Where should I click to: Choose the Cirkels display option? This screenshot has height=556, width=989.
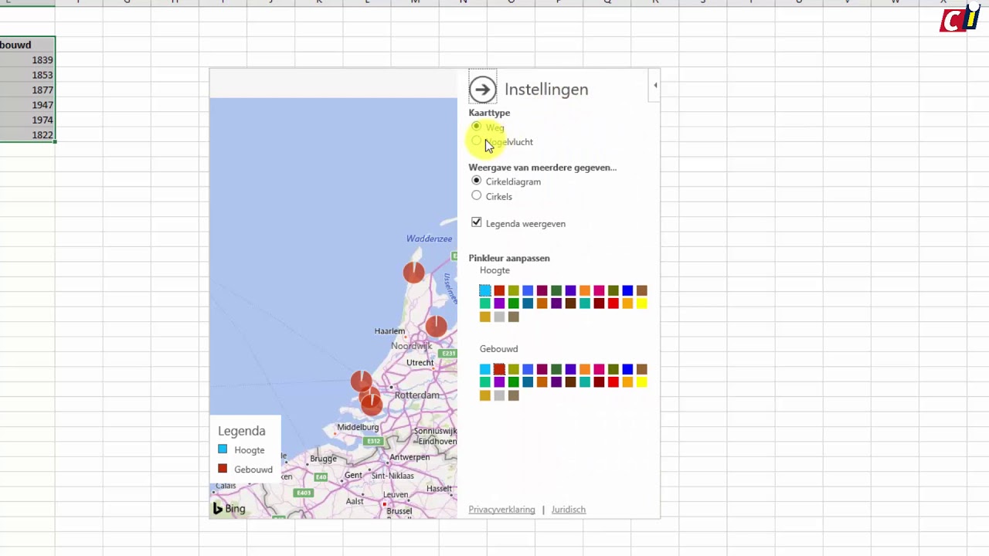tap(476, 195)
